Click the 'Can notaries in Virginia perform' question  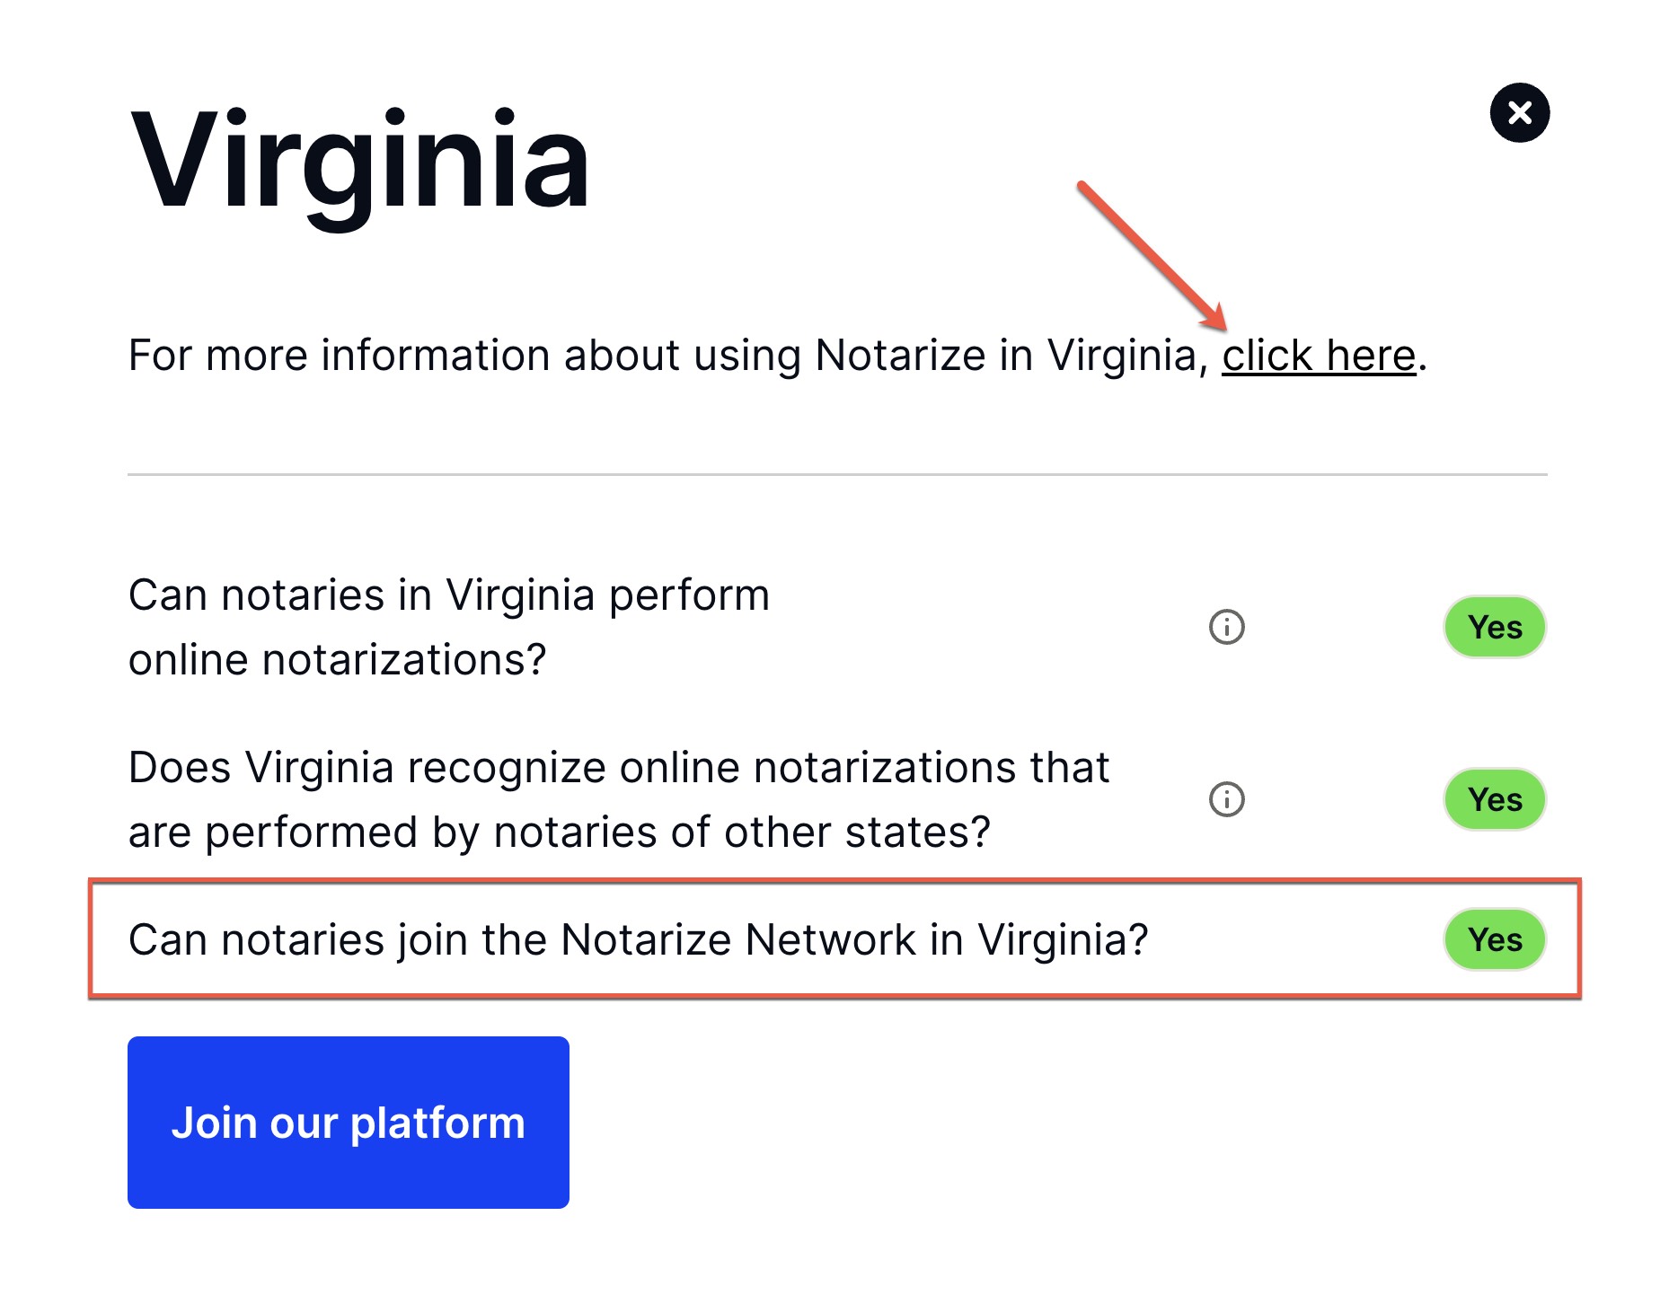click(x=449, y=595)
